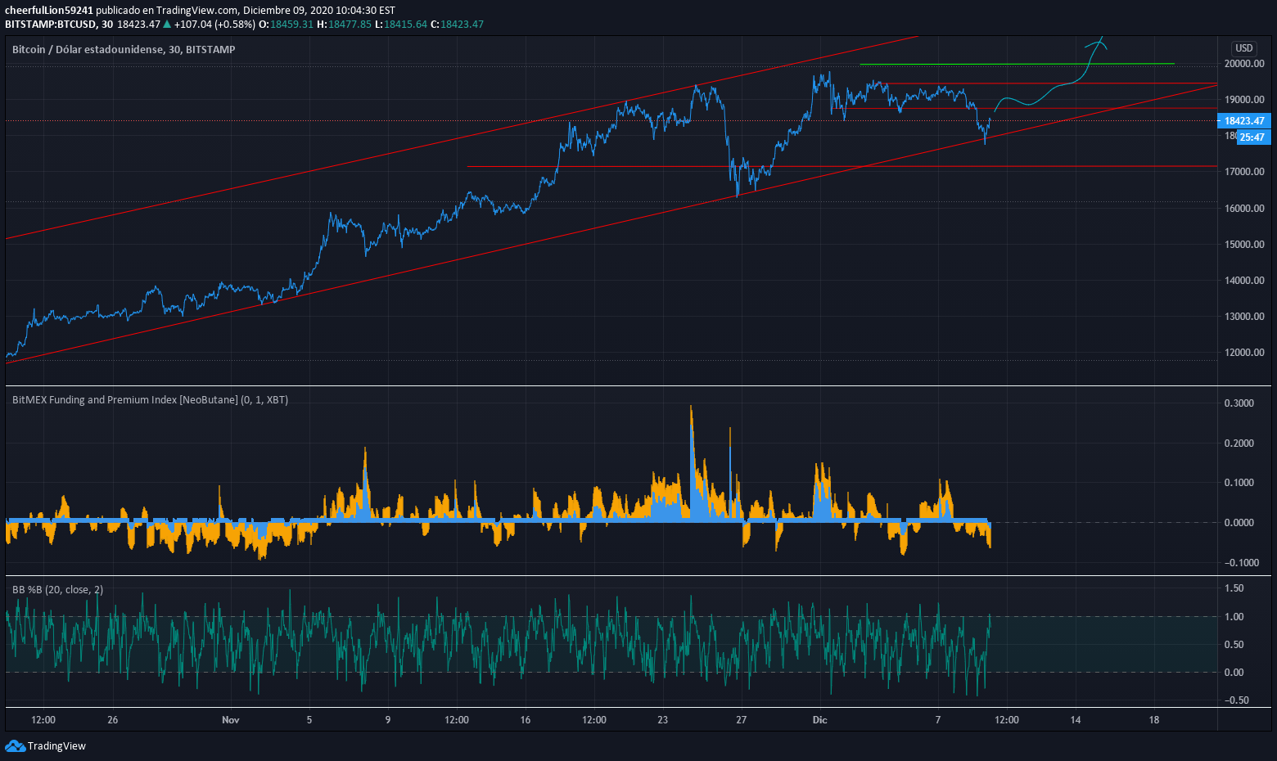Click the 0.3000 funding axis value

point(1239,403)
